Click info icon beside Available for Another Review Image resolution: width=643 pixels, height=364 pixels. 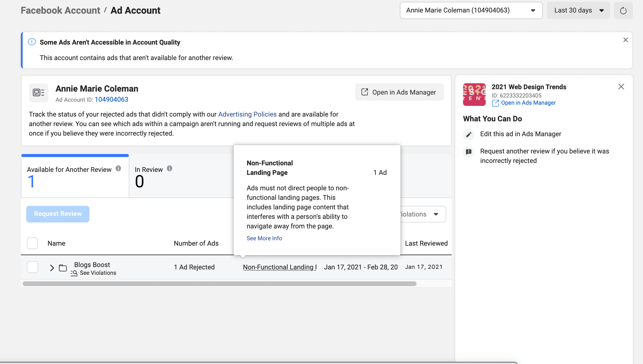coord(118,169)
